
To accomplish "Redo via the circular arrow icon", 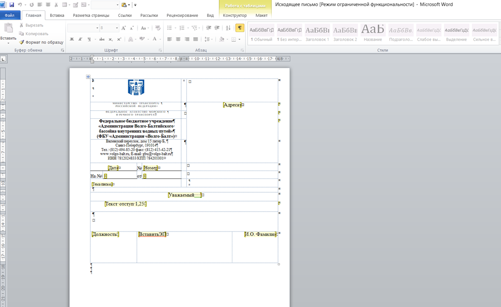I will pos(31,5).
